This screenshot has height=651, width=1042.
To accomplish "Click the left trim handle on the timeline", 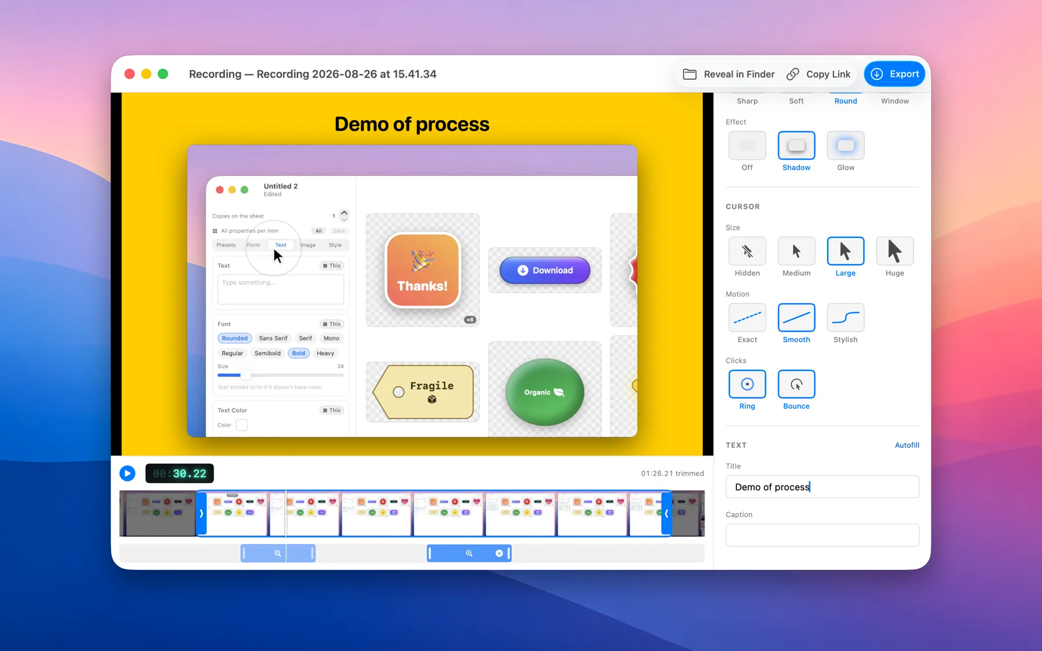I will point(201,513).
